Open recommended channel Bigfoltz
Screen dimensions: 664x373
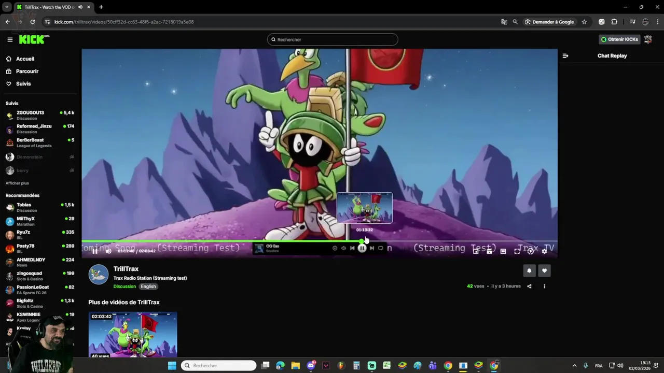click(39, 304)
